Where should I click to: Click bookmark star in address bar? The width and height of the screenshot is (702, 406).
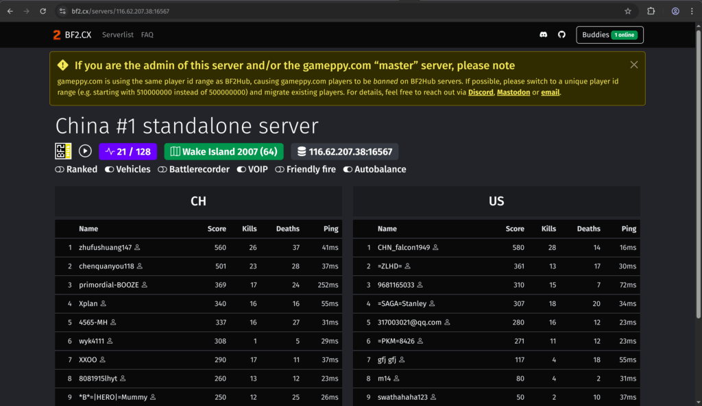[x=627, y=11]
